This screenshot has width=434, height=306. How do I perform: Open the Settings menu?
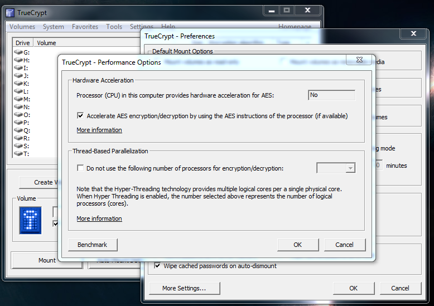coord(142,27)
